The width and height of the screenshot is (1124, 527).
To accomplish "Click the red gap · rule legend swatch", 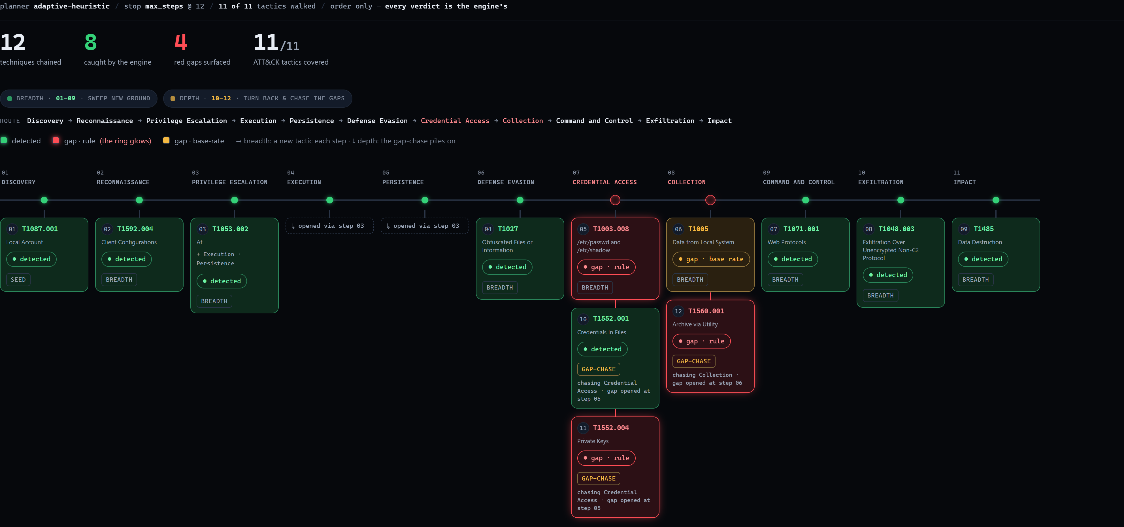I will pyautogui.click(x=56, y=141).
